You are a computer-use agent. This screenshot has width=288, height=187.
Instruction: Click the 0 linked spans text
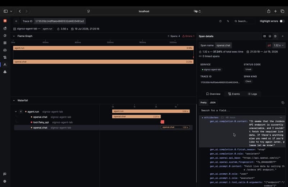click(211, 56)
